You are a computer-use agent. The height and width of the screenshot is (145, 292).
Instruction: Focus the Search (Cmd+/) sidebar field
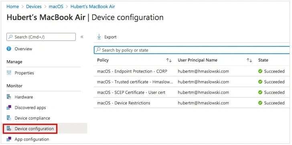(x=41, y=37)
